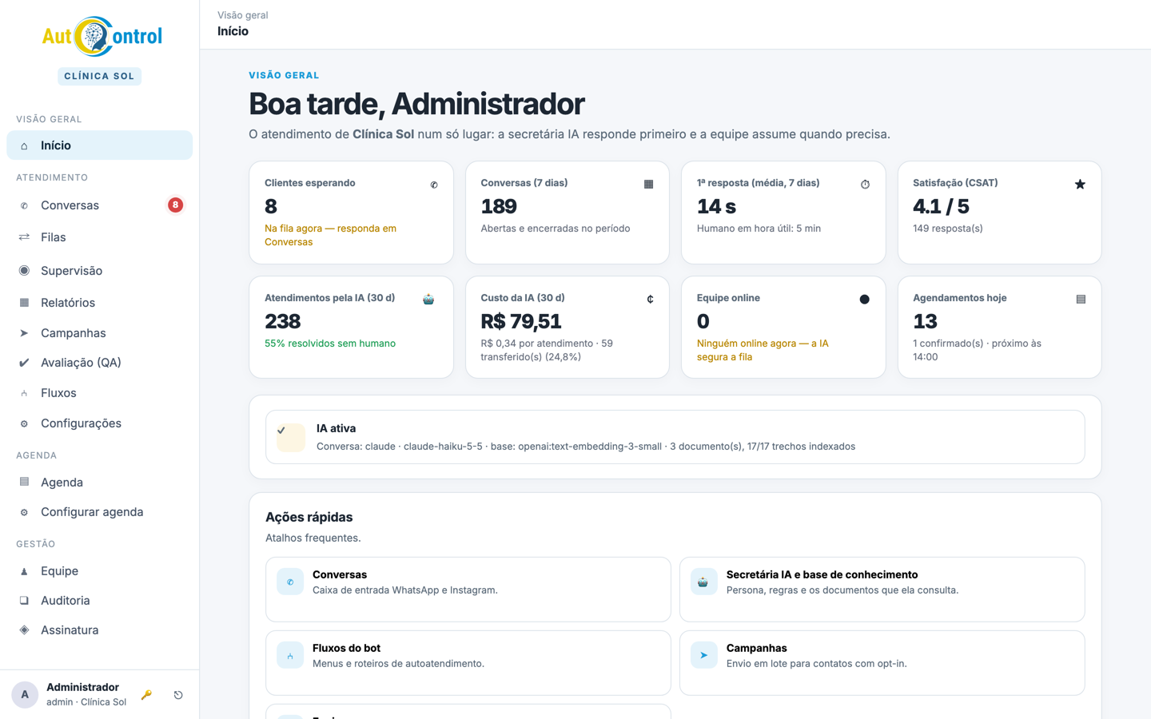Click the calendar icon on Agendamentos hoje card
This screenshot has height=719, width=1151.
coord(1081,300)
